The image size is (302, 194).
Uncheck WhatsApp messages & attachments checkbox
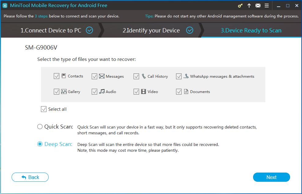click(179, 76)
